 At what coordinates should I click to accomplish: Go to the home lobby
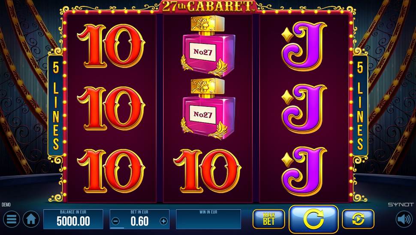[31, 219]
